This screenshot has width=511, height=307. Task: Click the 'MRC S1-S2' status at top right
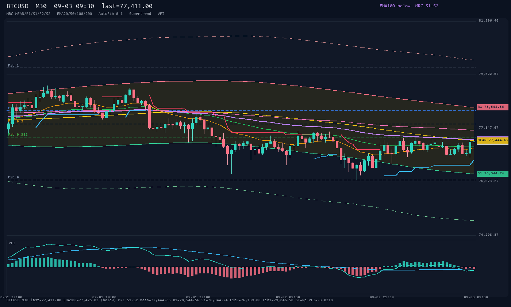[x=427, y=6]
